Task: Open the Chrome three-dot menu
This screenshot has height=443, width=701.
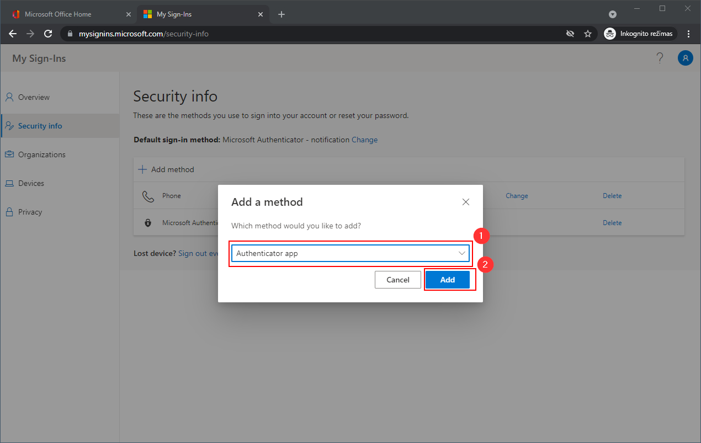Action: 689,34
